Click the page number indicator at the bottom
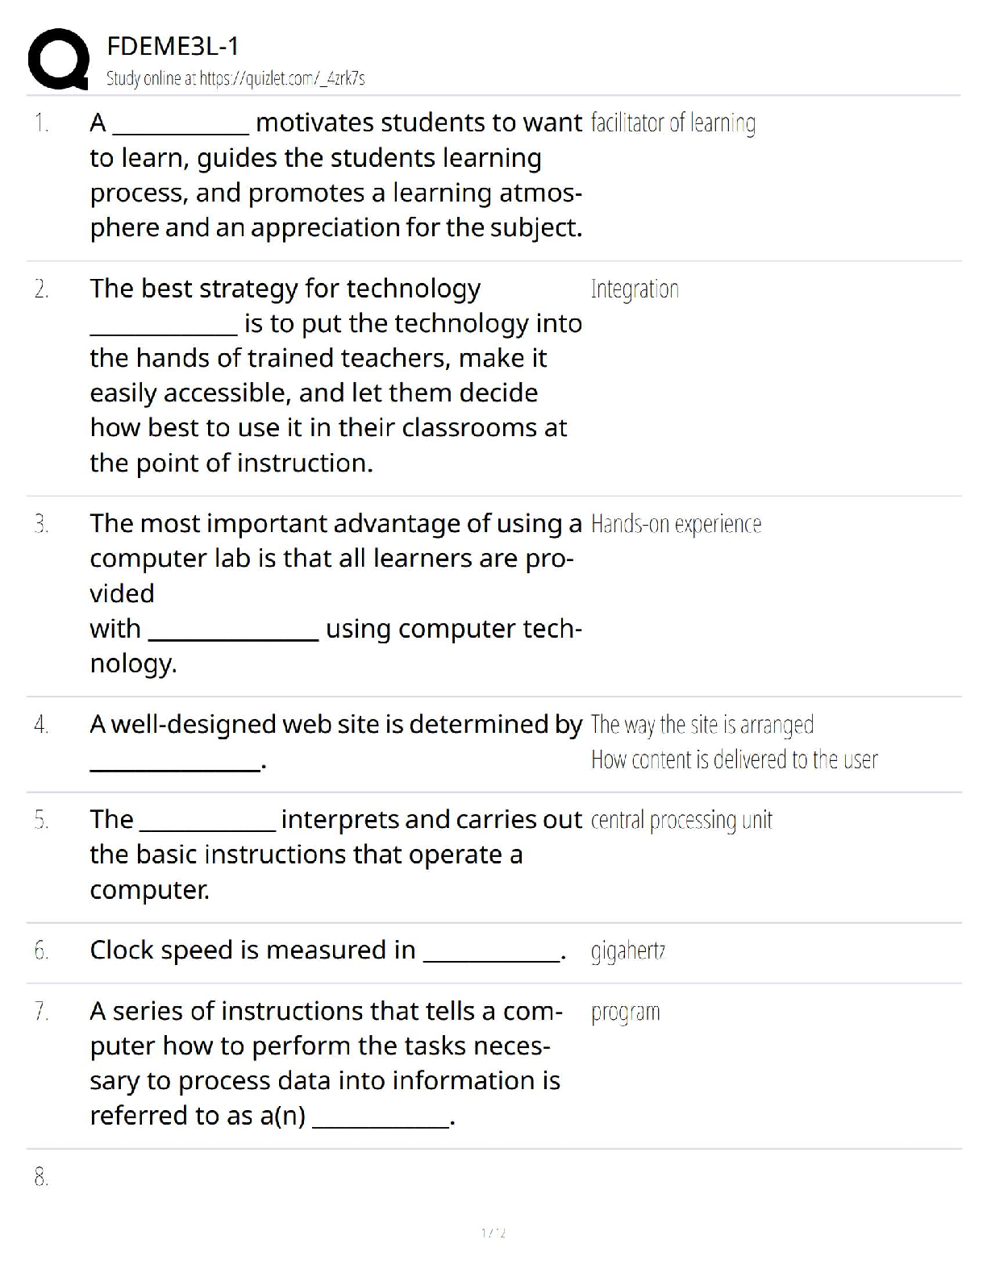The image size is (987, 1277). point(493,1233)
